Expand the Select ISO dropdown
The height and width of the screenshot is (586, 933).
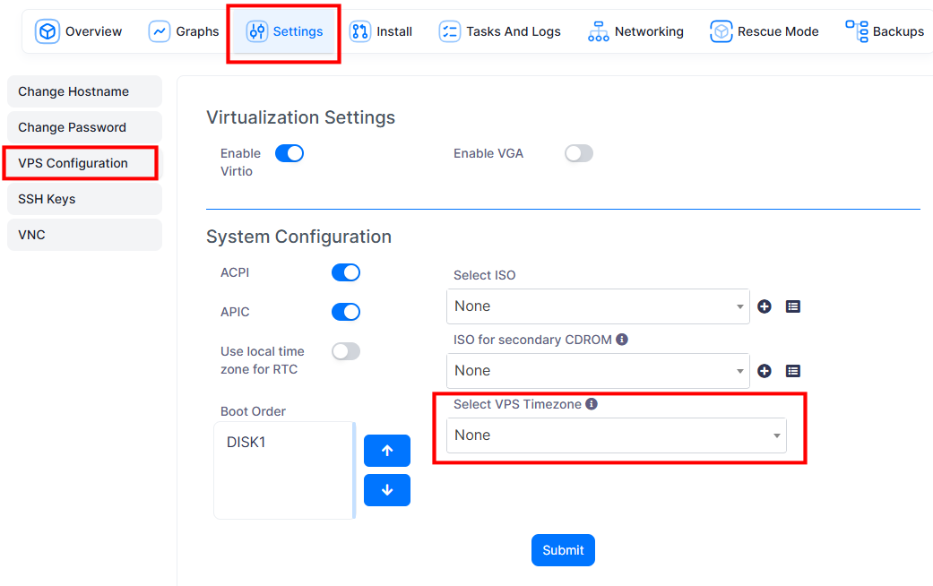[598, 306]
